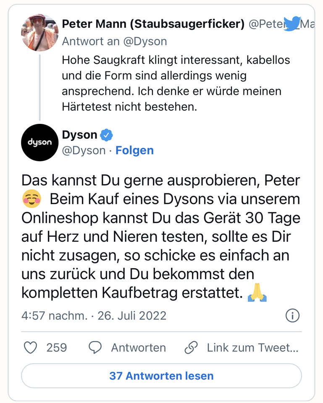Click the @Dyson mention in Antwort an
Image resolution: width=323 pixels, height=403 pixels.
pyautogui.click(x=146, y=41)
